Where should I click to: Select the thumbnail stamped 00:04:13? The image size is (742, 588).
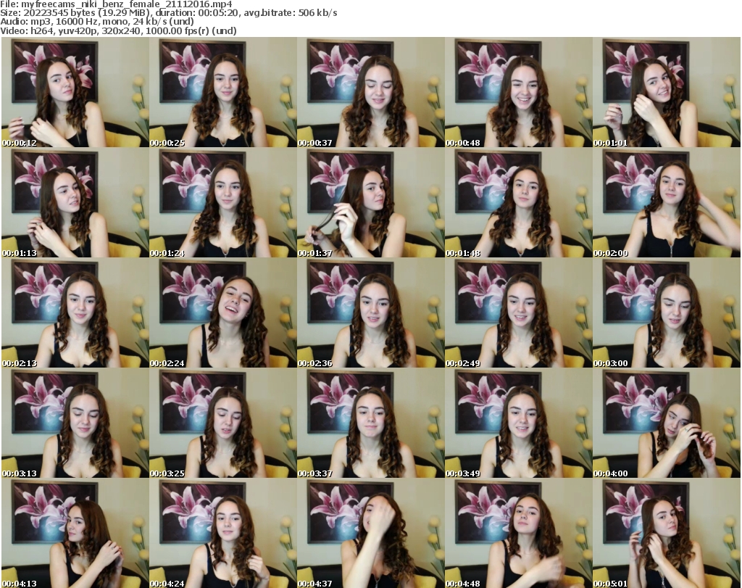(x=75, y=533)
